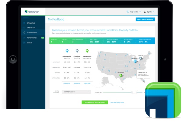Click Register To See More button
The width and height of the screenshot is (183, 122).
[x=145, y=19]
